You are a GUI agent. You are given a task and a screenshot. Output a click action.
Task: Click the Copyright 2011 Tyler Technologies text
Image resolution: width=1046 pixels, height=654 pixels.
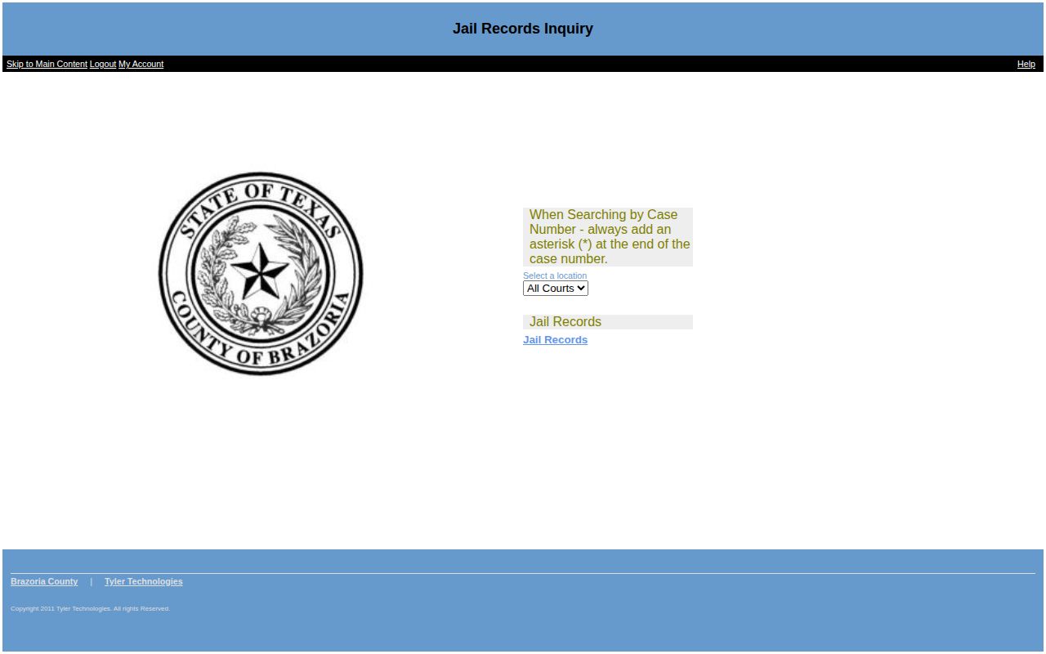pos(90,608)
